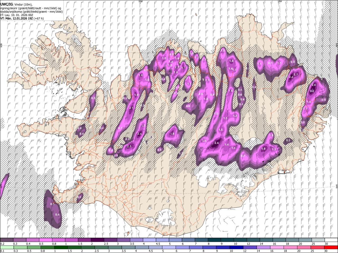
Task: Click the '(+67 h)' forecast offset text
Action: [39, 19]
